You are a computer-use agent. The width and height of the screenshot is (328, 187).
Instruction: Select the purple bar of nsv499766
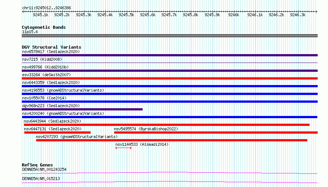click(170, 71)
